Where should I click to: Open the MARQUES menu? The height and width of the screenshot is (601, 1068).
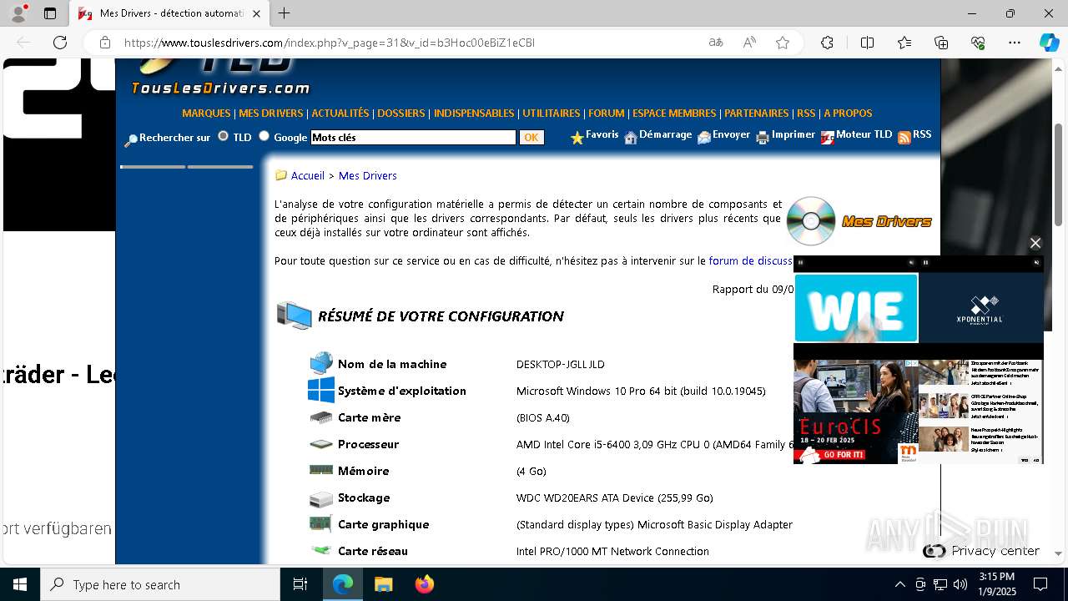pyautogui.click(x=206, y=113)
